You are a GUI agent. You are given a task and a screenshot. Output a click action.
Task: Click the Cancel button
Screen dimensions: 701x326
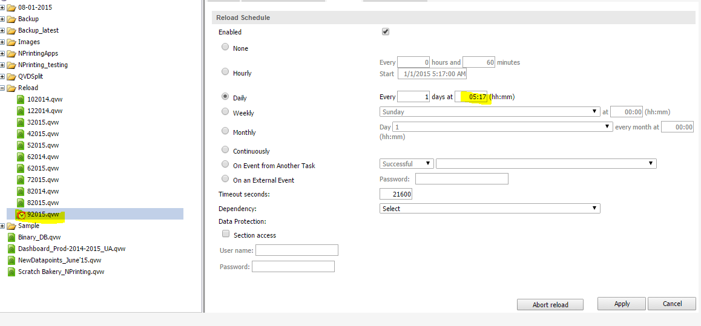(x=672, y=304)
